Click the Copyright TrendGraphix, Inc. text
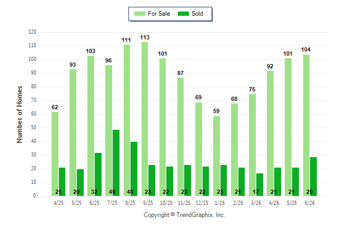This screenshot has height=228, width=340. pyautogui.click(x=184, y=215)
